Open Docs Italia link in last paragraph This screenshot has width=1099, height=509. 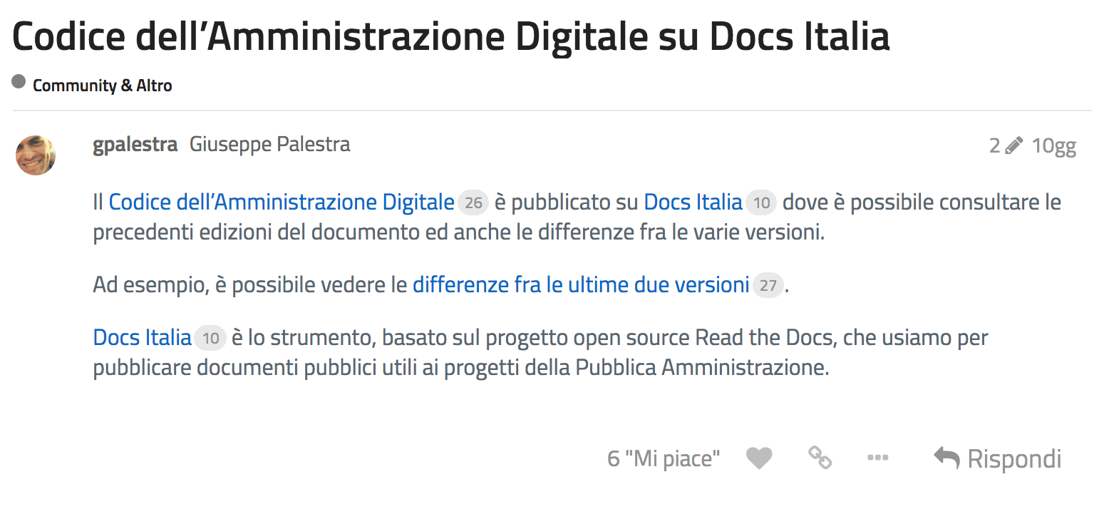click(x=143, y=337)
